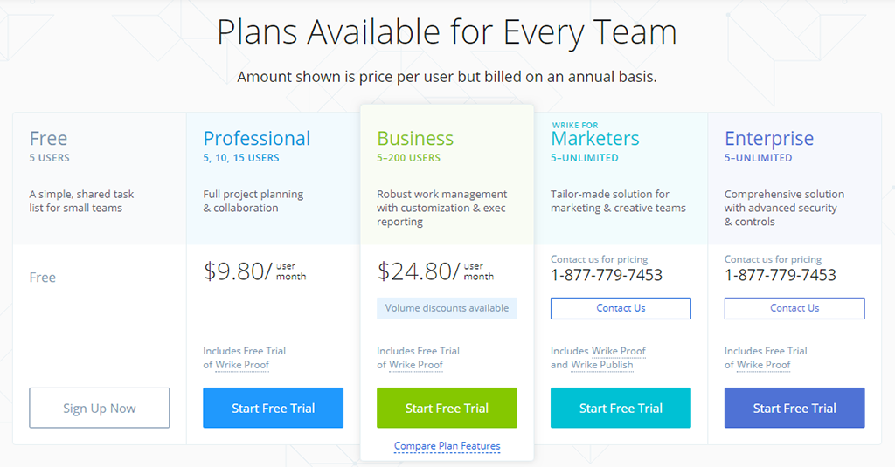The height and width of the screenshot is (467, 895).
Task: Select the Enterprise plan heading
Action: pyautogui.click(x=769, y=139)
